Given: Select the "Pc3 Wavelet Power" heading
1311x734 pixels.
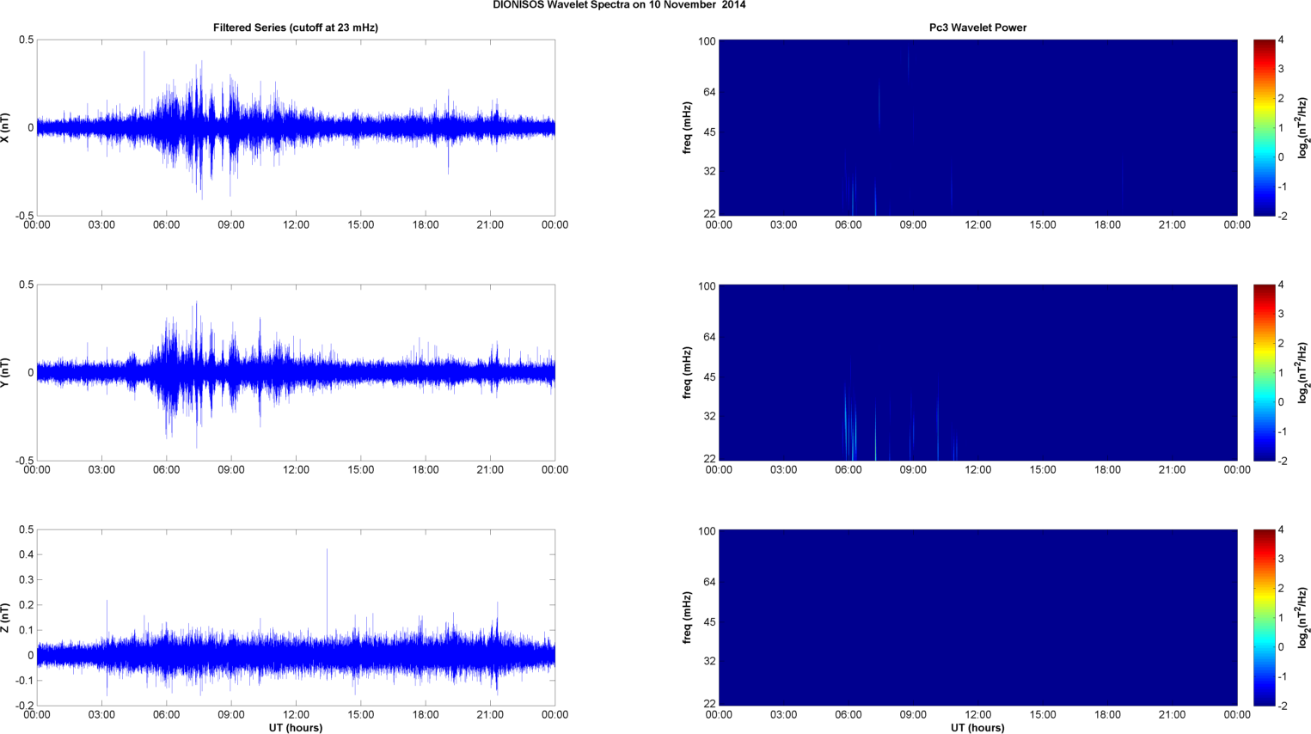Looking at the screenshot, I should (977, 28).
